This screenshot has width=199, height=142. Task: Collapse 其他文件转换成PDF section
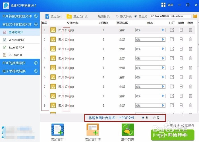[x=20, y=24]
